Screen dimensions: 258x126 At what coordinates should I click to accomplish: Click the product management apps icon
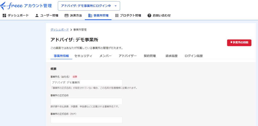[117, 16]
